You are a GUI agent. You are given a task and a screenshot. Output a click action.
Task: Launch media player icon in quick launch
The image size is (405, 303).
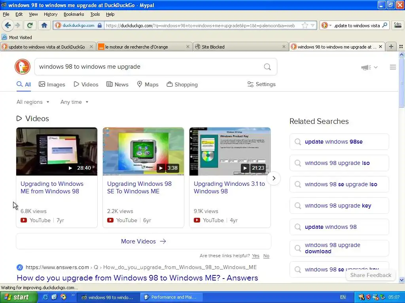coord(63,297)
